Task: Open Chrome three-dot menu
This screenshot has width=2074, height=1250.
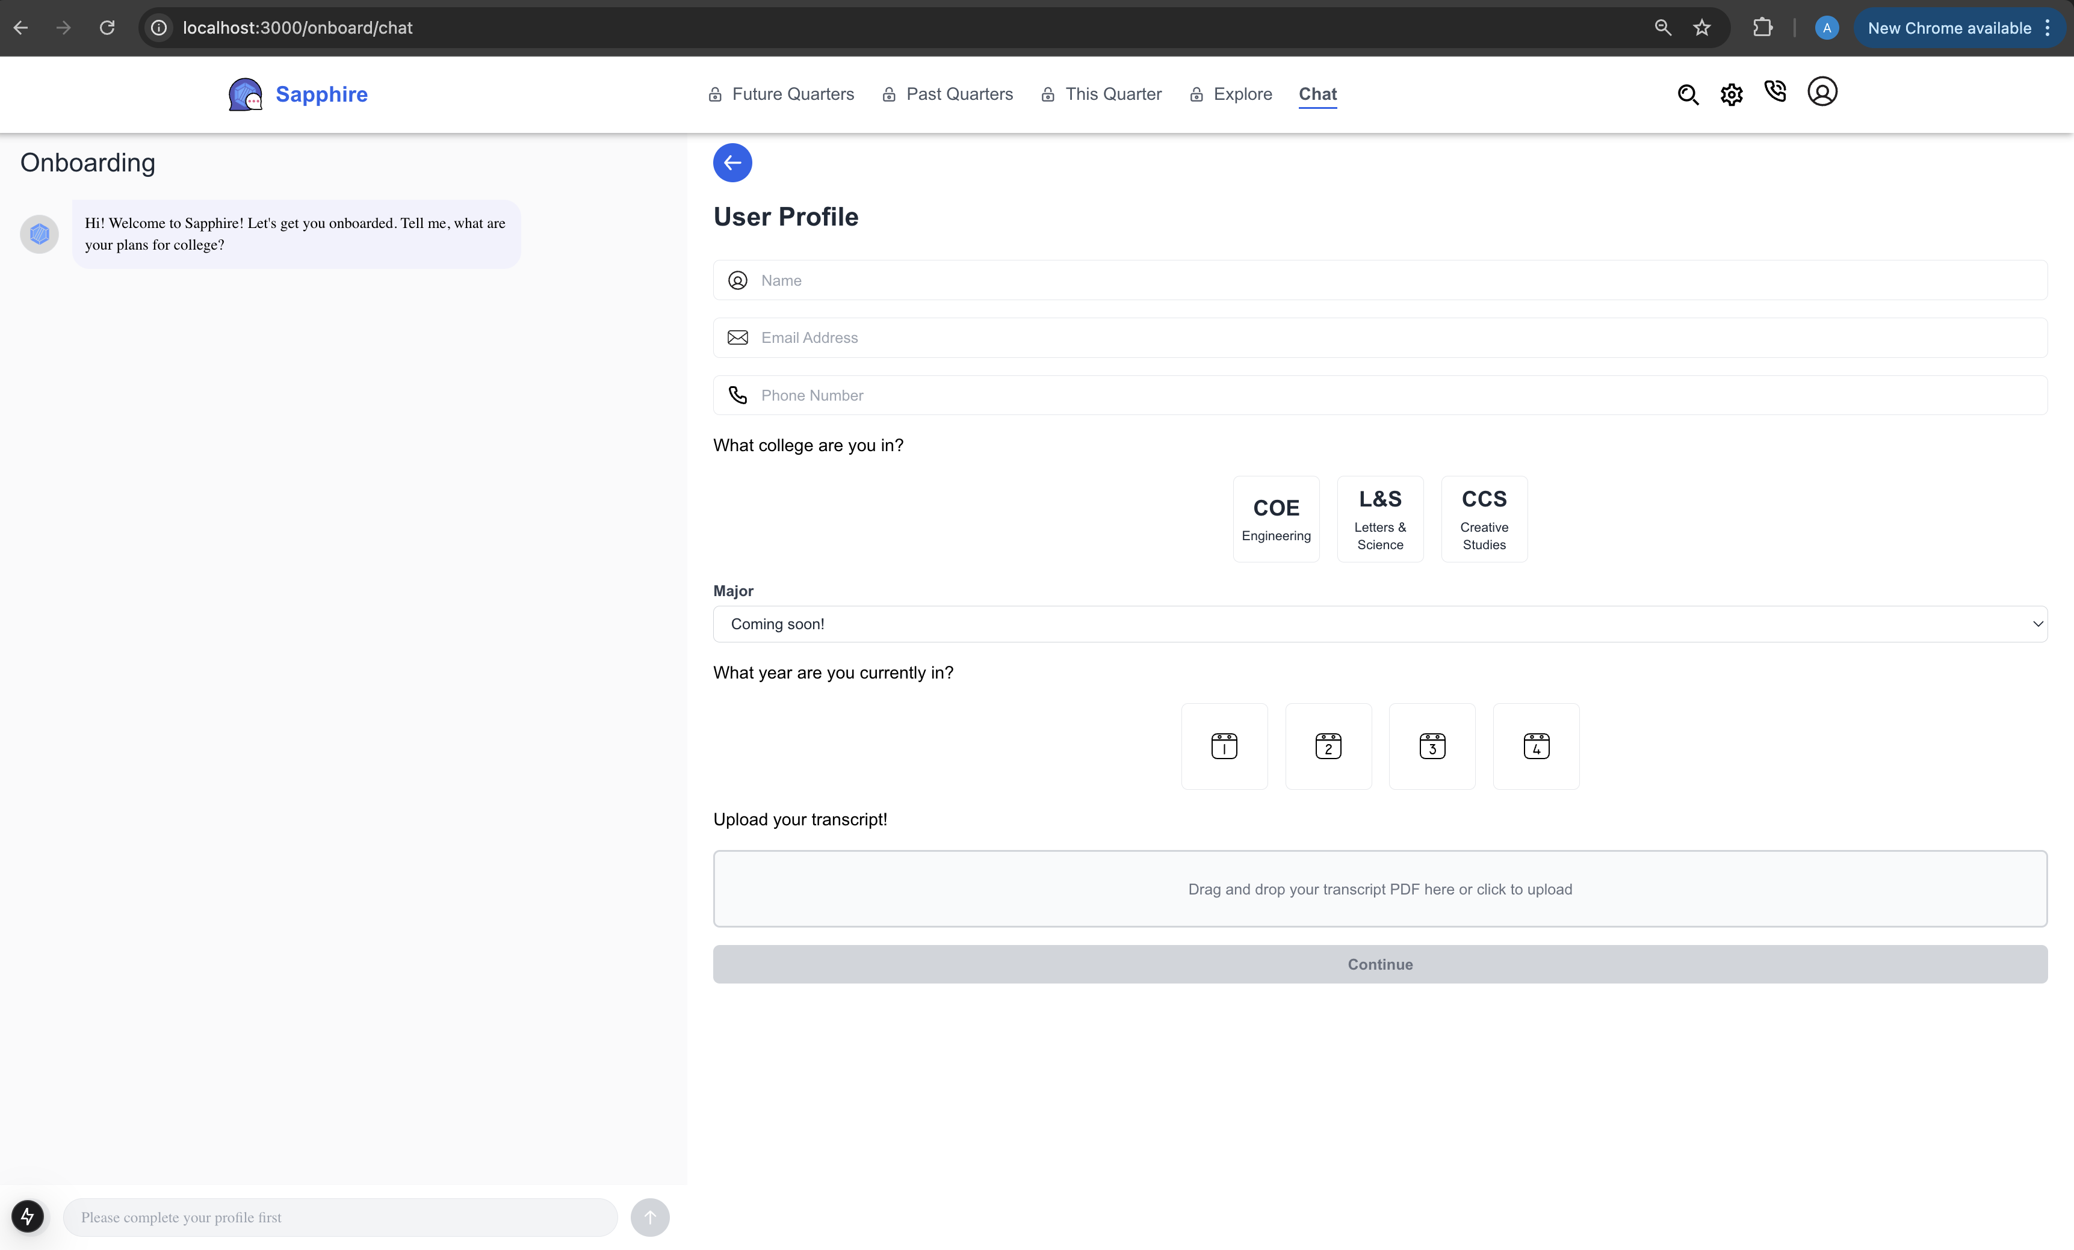Action: 2048,28
